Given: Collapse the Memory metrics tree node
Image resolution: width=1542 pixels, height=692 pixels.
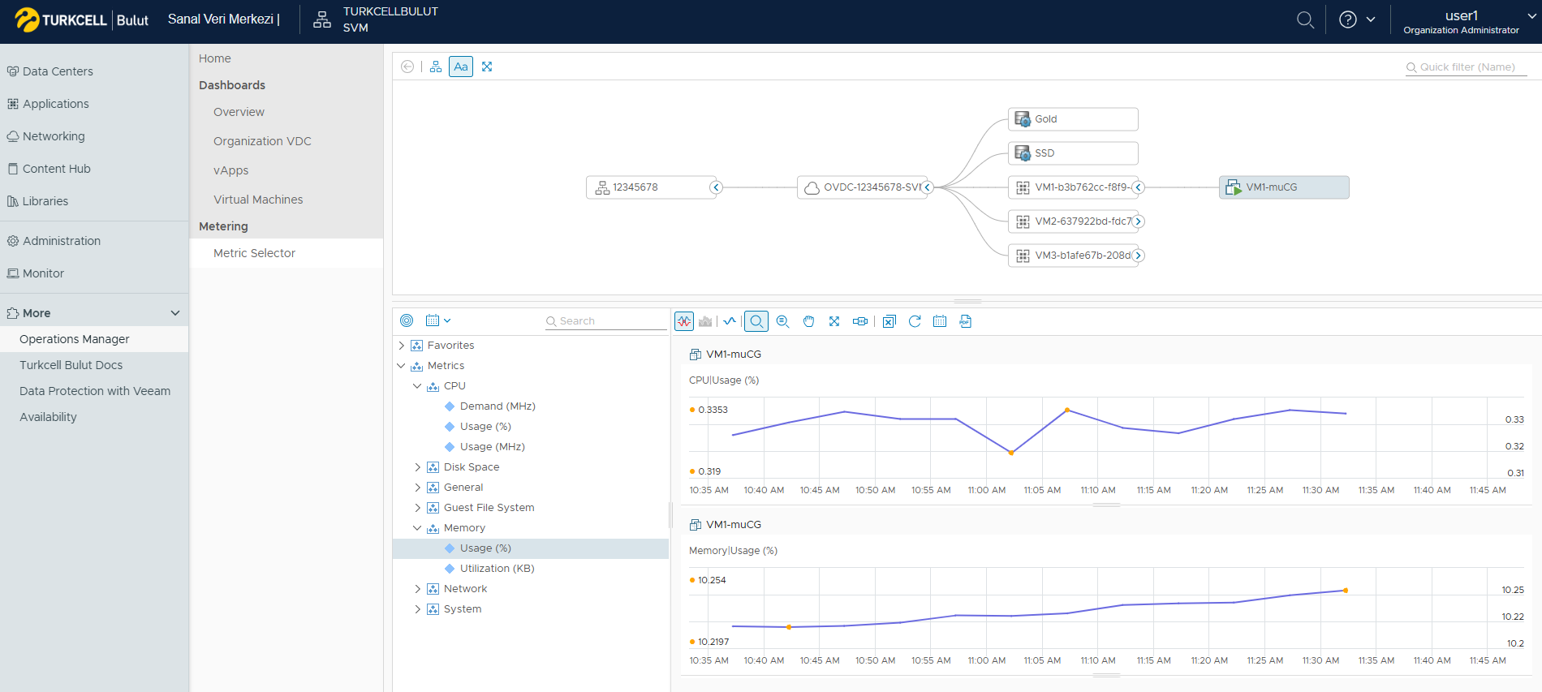Looking at the screenshot, I should click(x=417, y=528).
